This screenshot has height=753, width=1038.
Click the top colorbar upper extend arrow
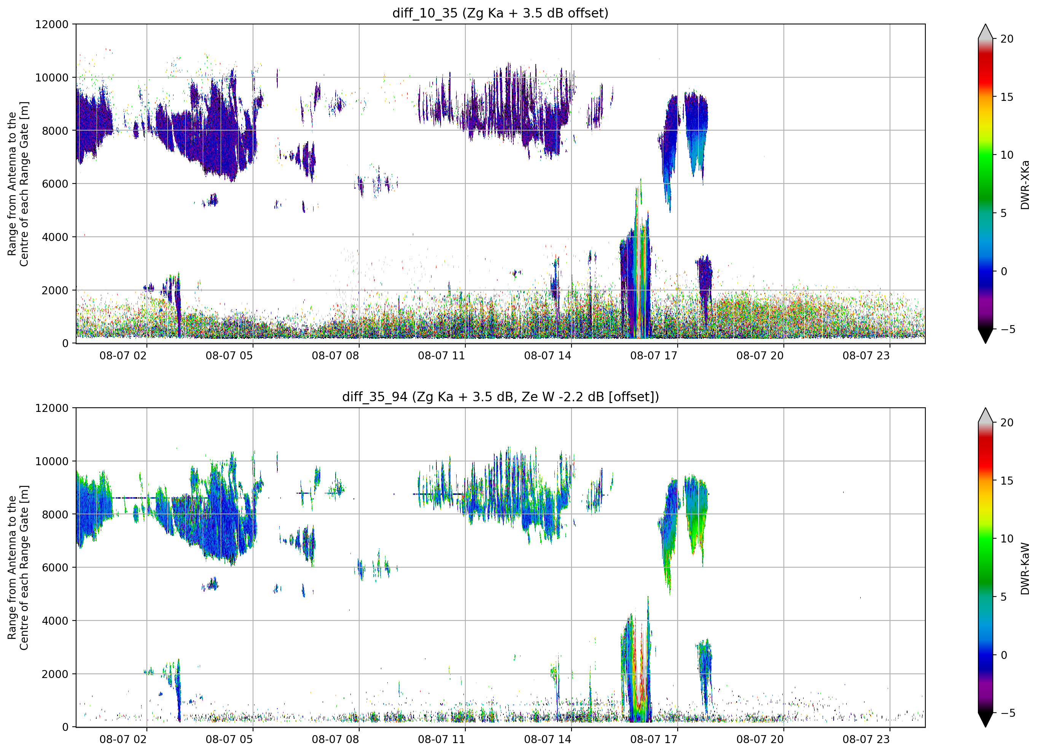pos(985,32)
